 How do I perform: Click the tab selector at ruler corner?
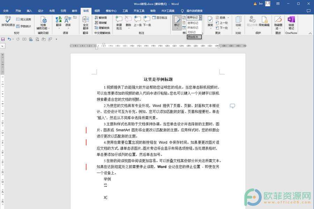[2, 46]
